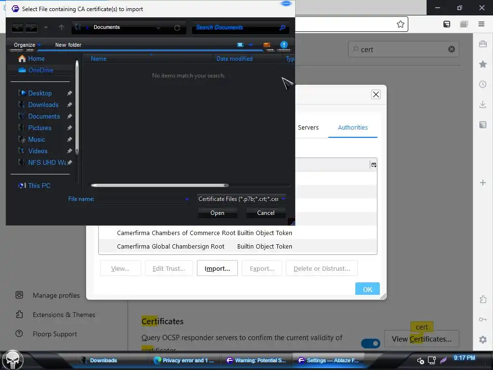Close the Certificate Manager dialog
This screenshot has width=493, height=370.
(376, 94)
